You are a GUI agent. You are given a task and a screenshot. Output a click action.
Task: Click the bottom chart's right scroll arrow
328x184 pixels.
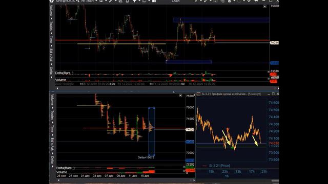coord(194,180)
